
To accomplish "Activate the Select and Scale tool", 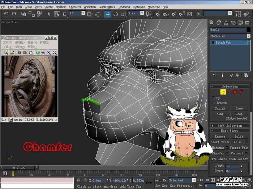I will click(124, 14).
